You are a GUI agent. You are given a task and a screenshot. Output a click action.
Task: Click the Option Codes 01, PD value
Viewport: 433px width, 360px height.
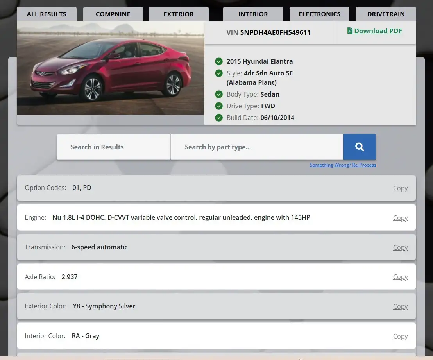82,188
